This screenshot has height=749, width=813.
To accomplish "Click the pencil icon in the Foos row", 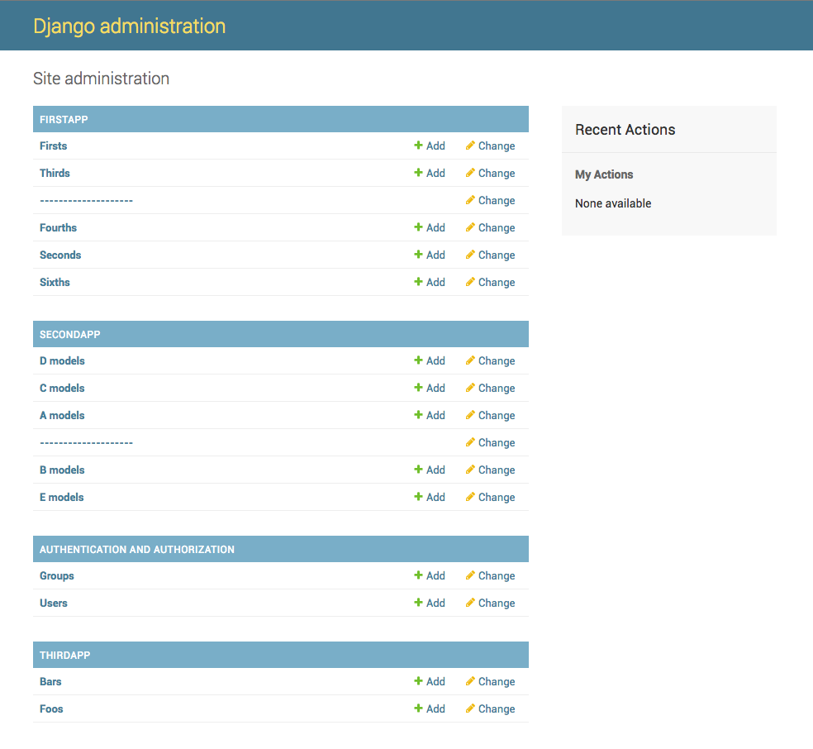I will [470, 708].
